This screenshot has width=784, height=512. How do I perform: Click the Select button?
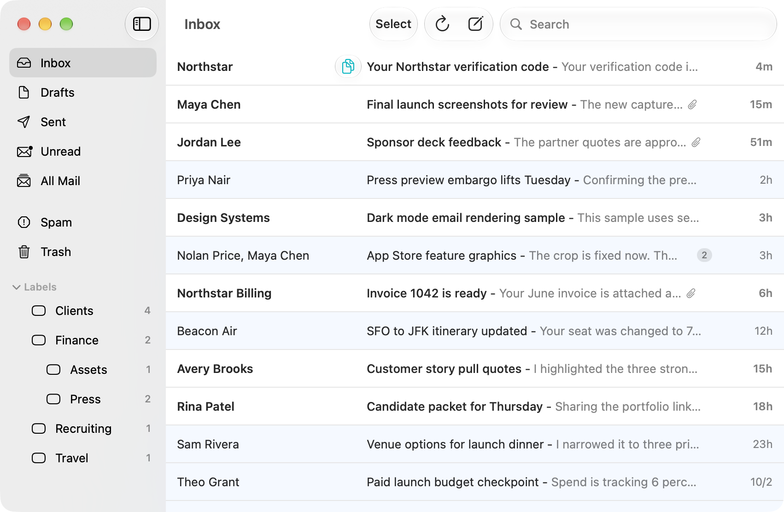point(393,24)
